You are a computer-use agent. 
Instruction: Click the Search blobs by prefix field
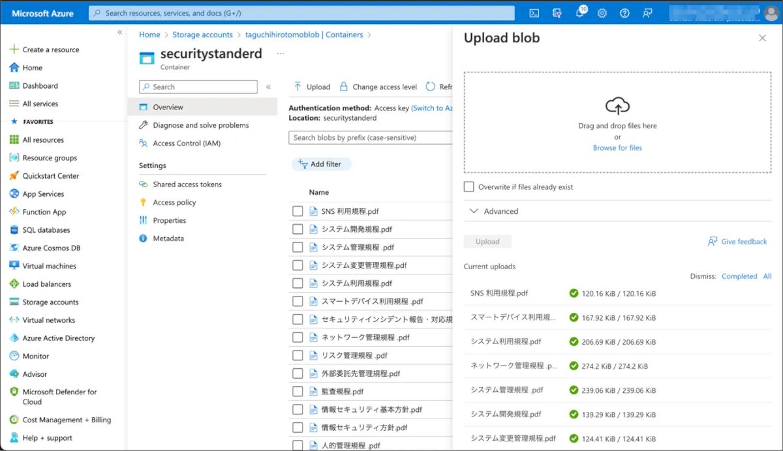click(370, 138)
